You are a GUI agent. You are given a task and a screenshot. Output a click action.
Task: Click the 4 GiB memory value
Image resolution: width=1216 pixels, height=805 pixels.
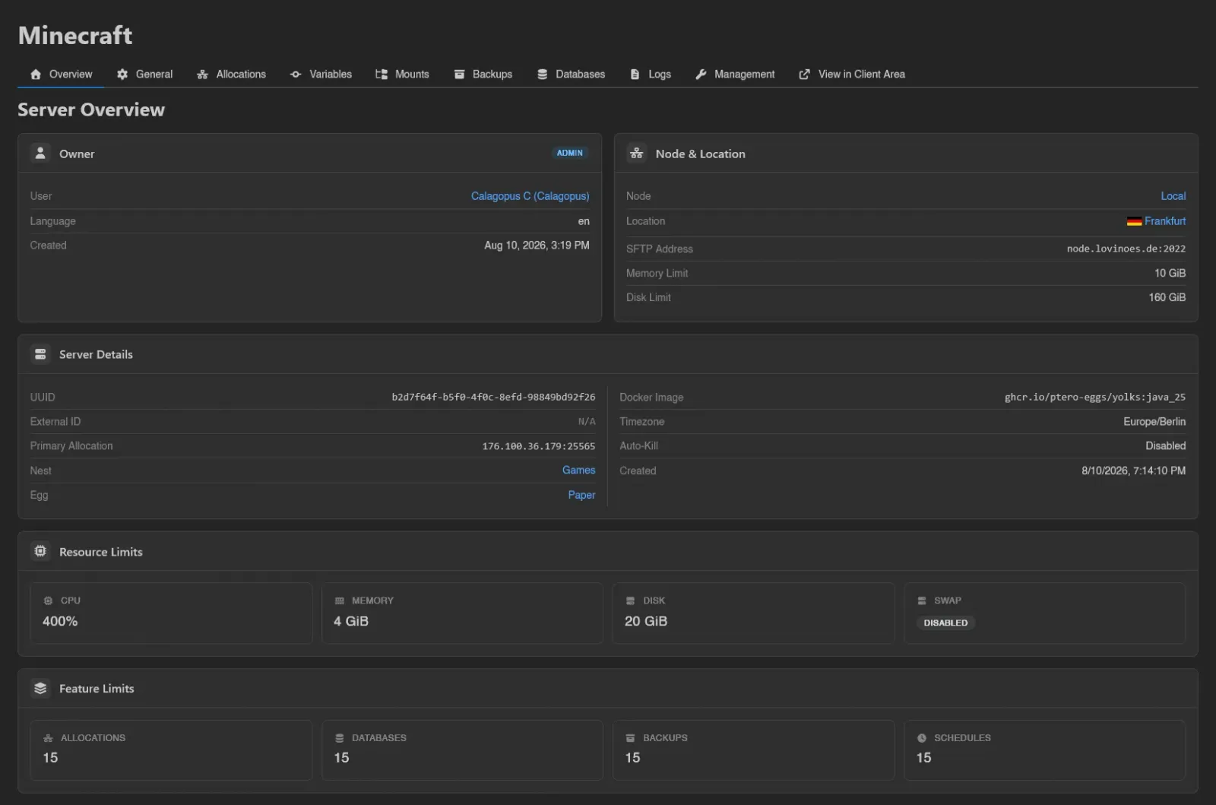[351, 621]
